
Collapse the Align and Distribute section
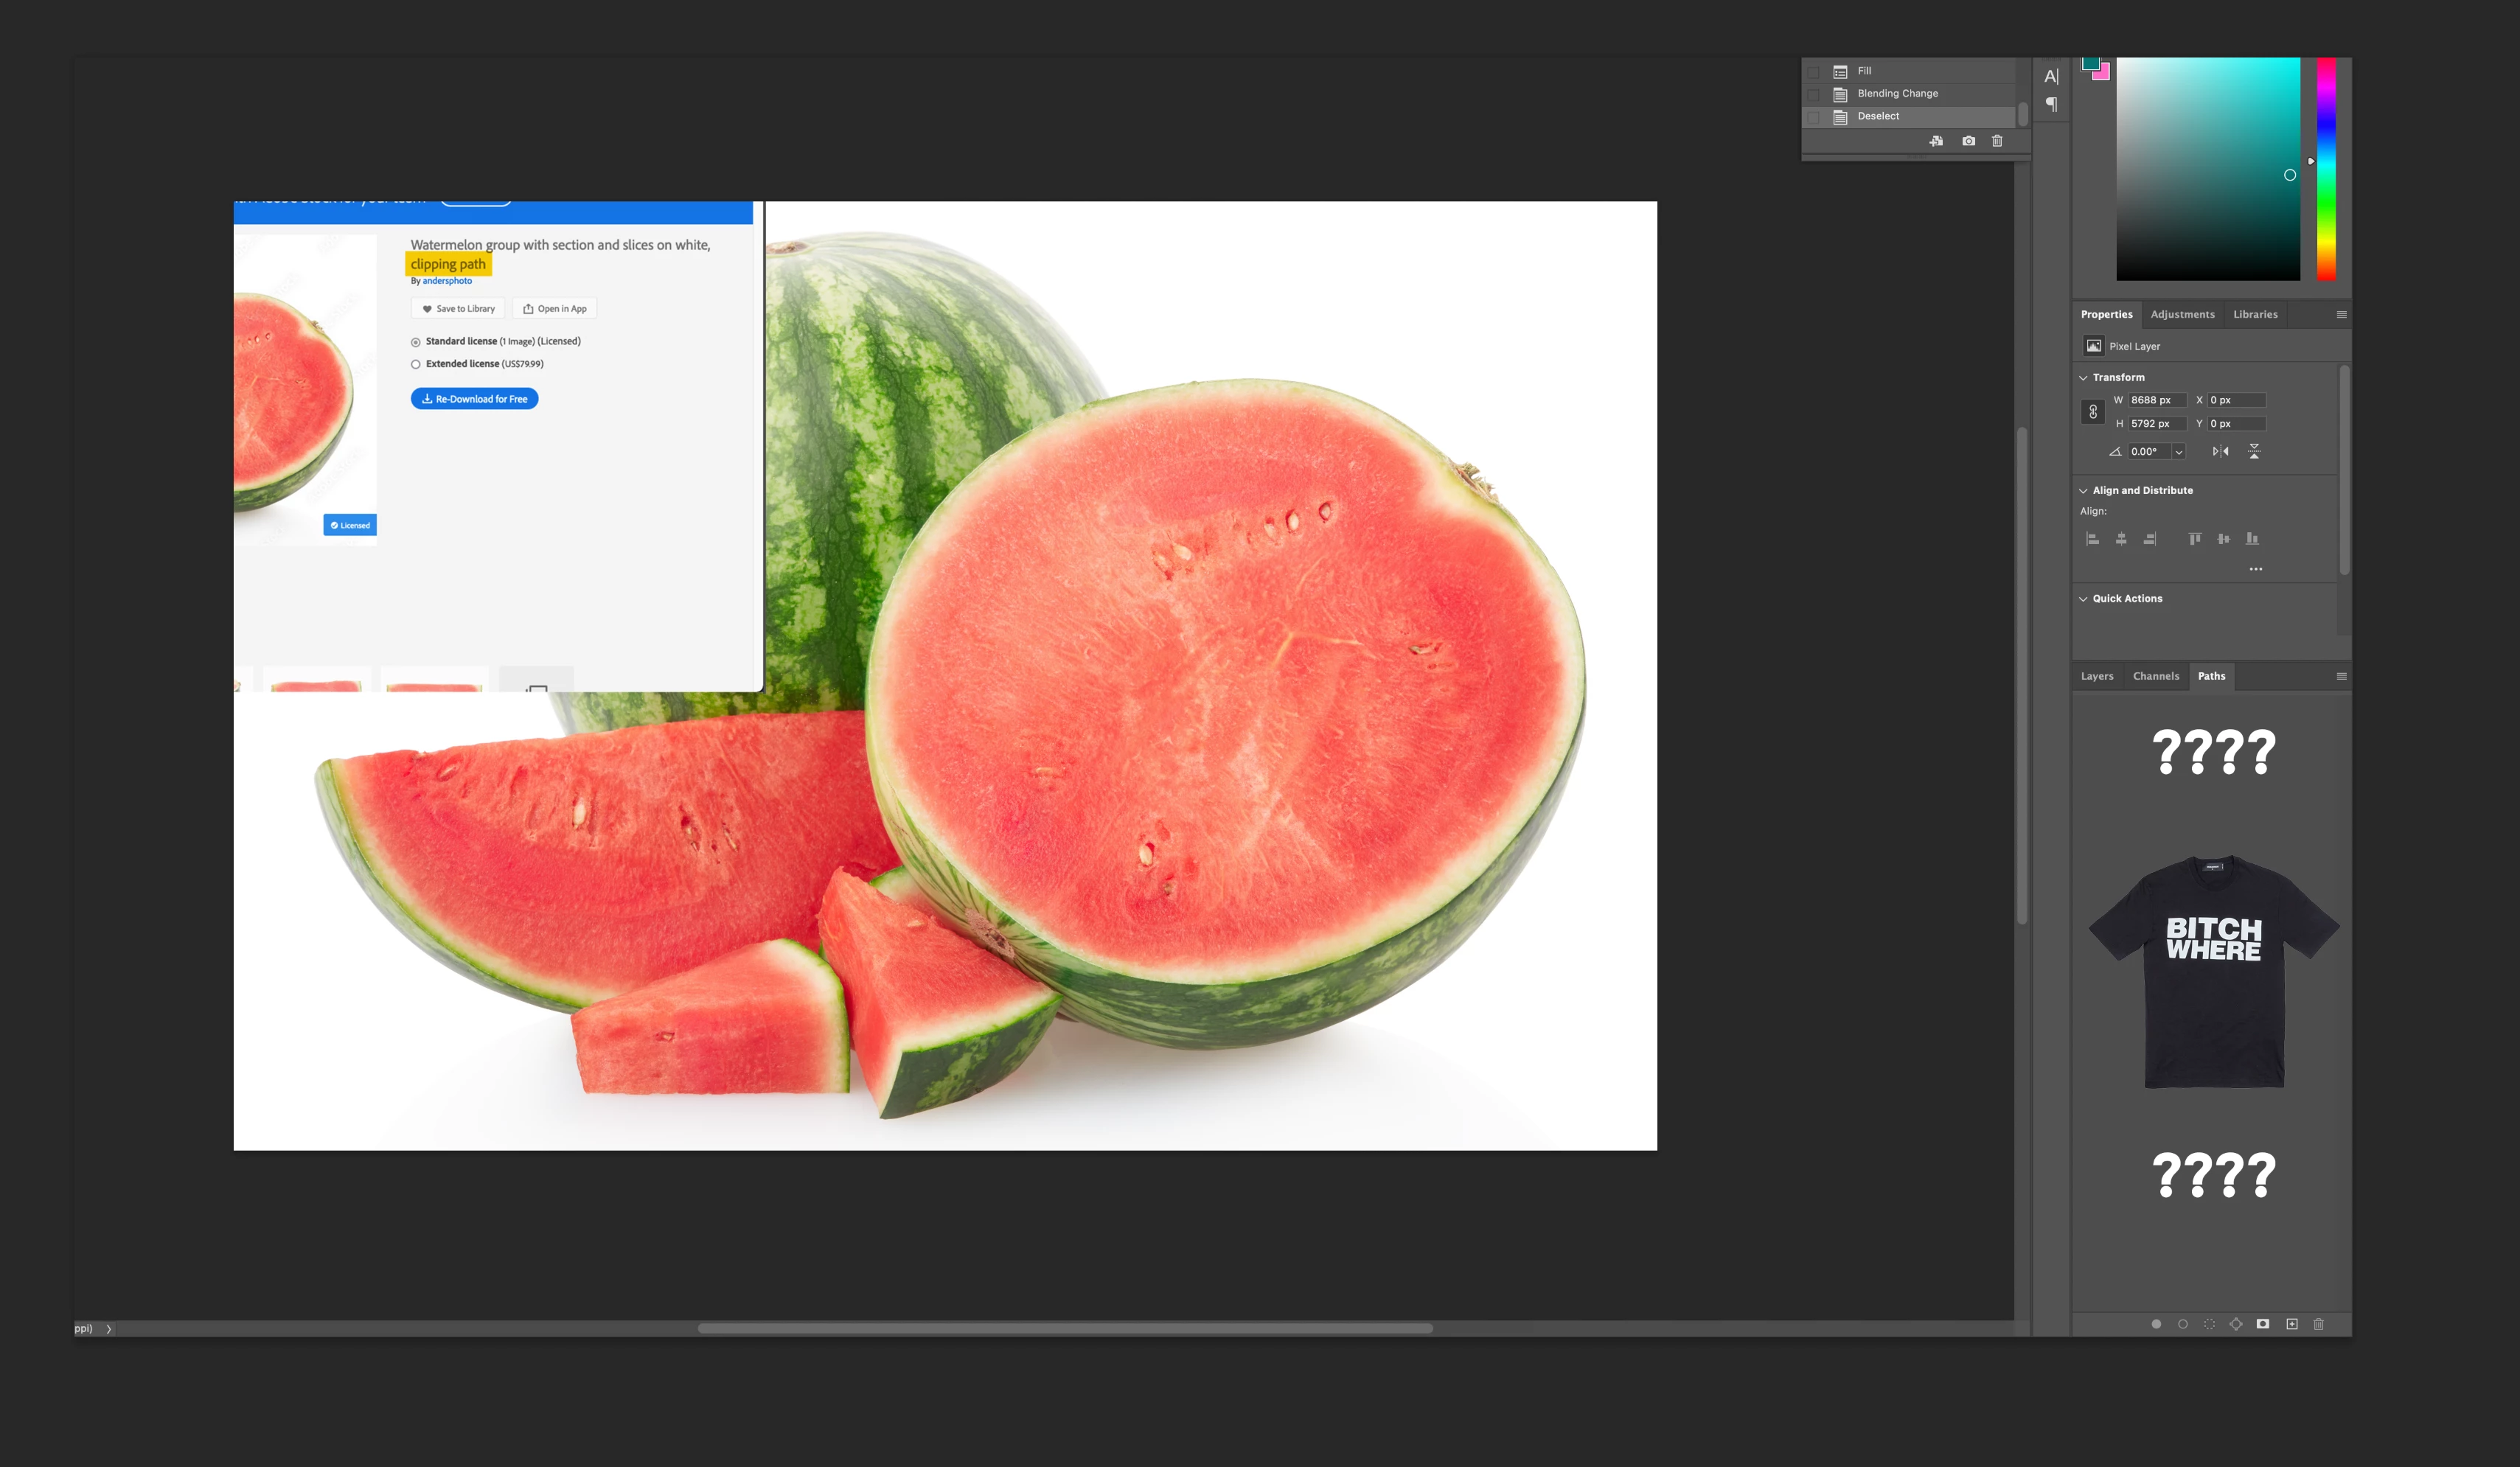[x=2083, y=491]
